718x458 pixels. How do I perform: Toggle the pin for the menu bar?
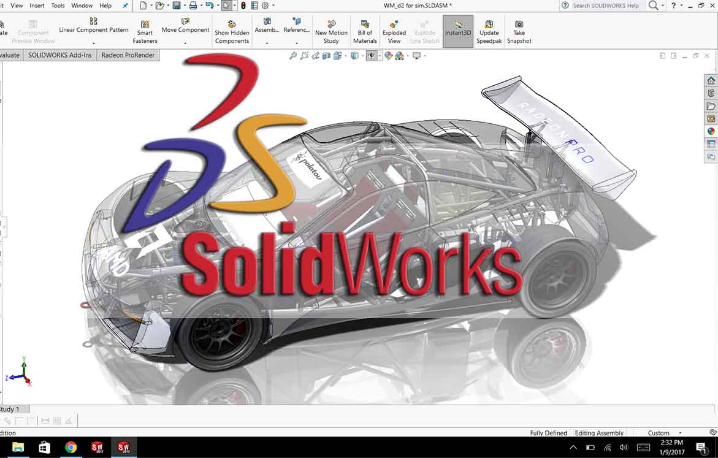(x=125, y=6)
